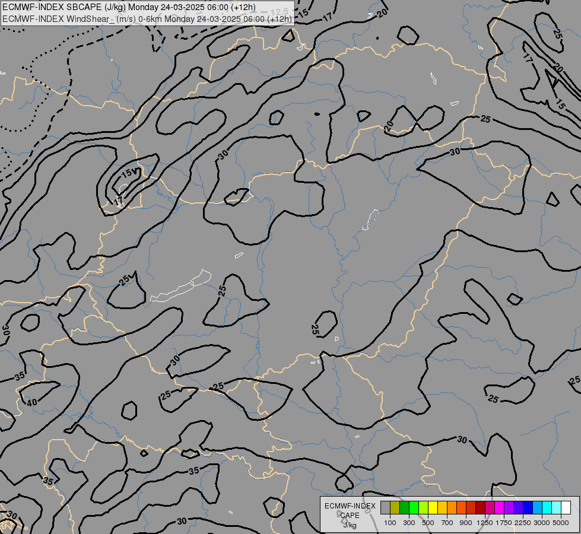Click the 3000 label on legend scale
The image size is (581, 534).
tap(542, 523)
